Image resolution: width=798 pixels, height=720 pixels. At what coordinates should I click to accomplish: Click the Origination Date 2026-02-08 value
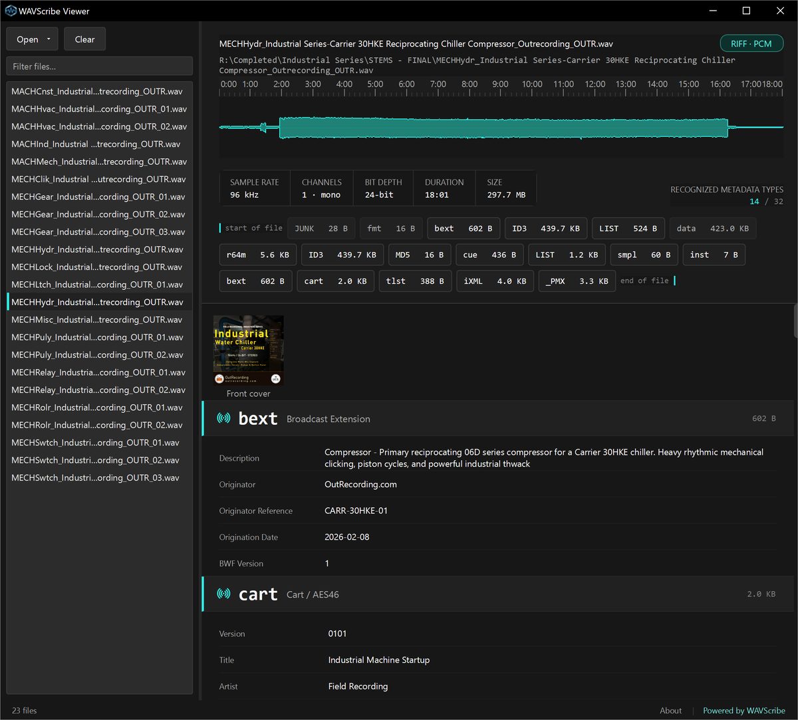(x=346, y=537)
